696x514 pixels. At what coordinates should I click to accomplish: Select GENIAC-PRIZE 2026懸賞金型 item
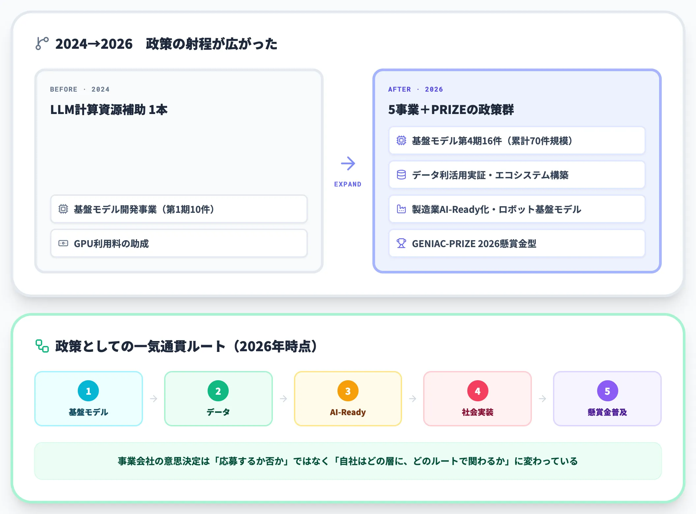coord(517,243)
